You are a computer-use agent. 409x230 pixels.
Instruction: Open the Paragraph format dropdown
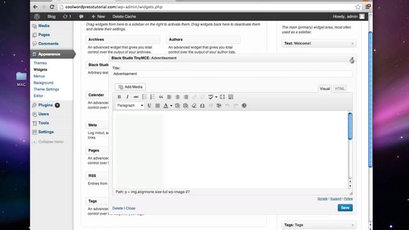pyautogui.click(x=130, y=105)
